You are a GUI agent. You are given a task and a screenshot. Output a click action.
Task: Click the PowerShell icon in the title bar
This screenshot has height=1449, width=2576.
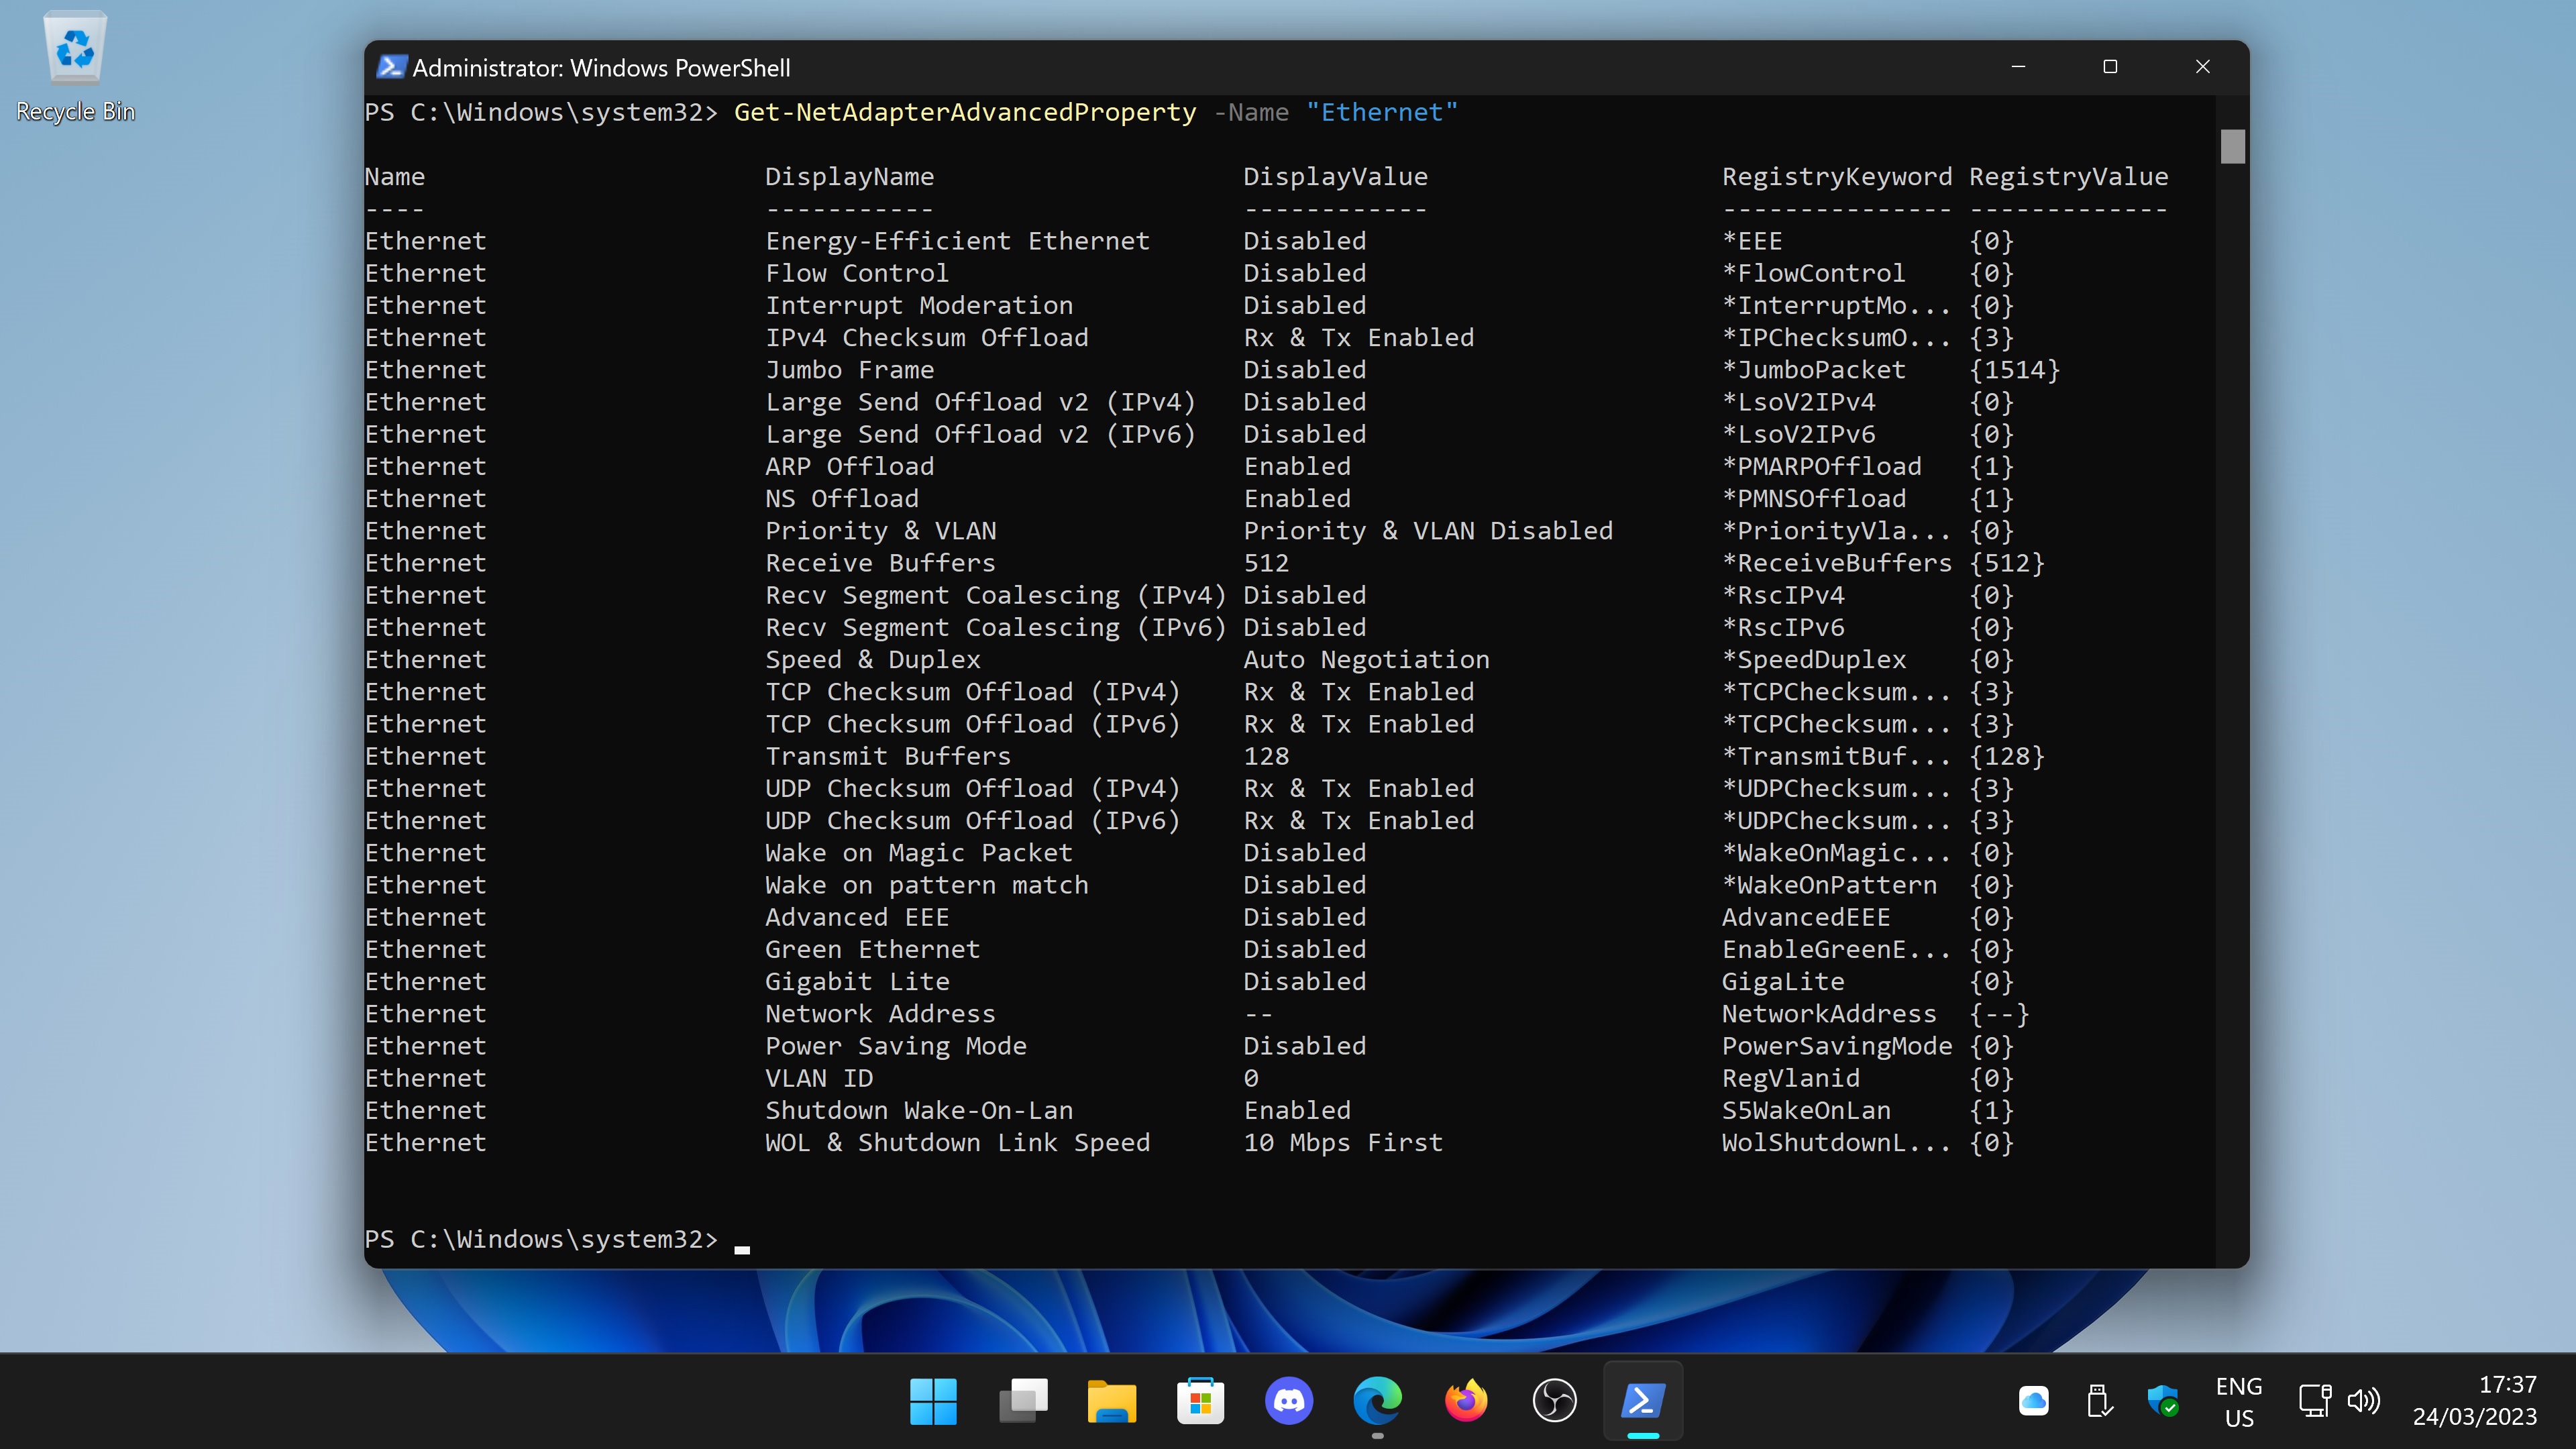point(391,67)
